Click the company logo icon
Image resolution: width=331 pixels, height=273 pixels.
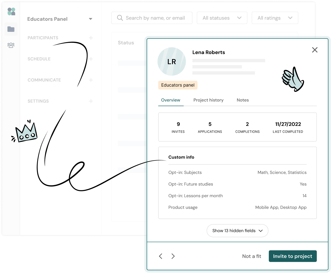pos(11,11)
